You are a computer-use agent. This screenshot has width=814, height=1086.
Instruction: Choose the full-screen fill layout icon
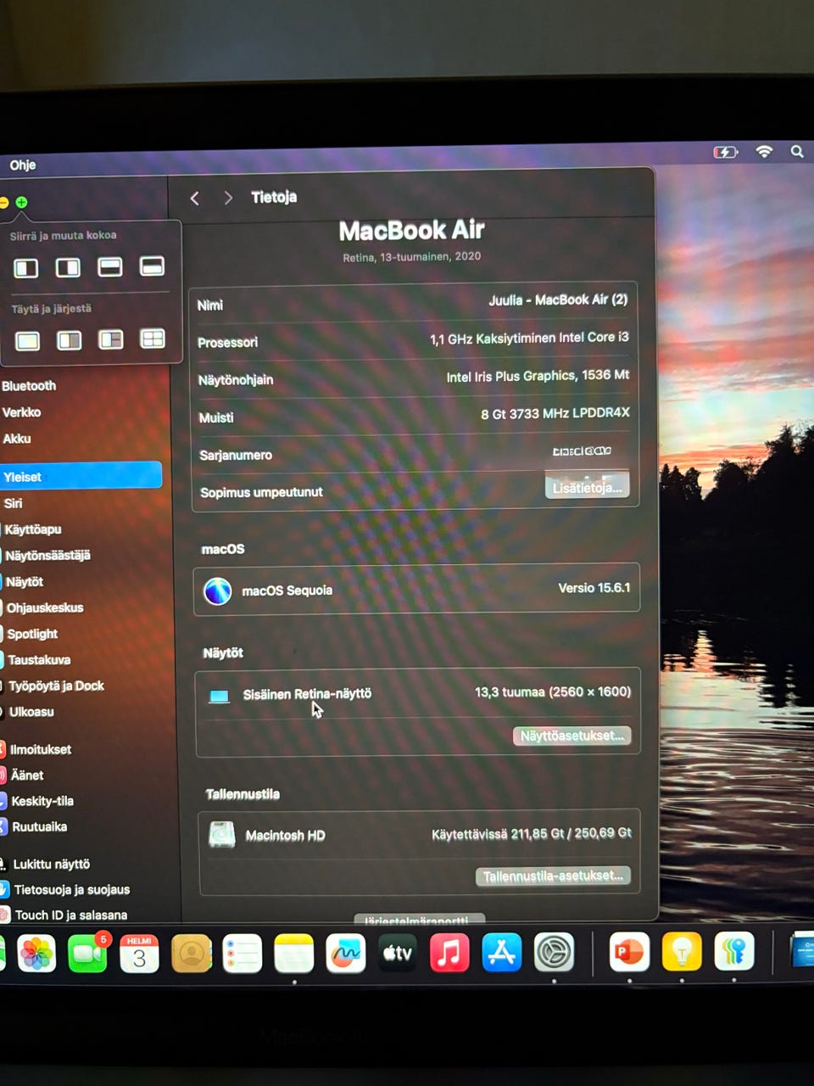27,341
